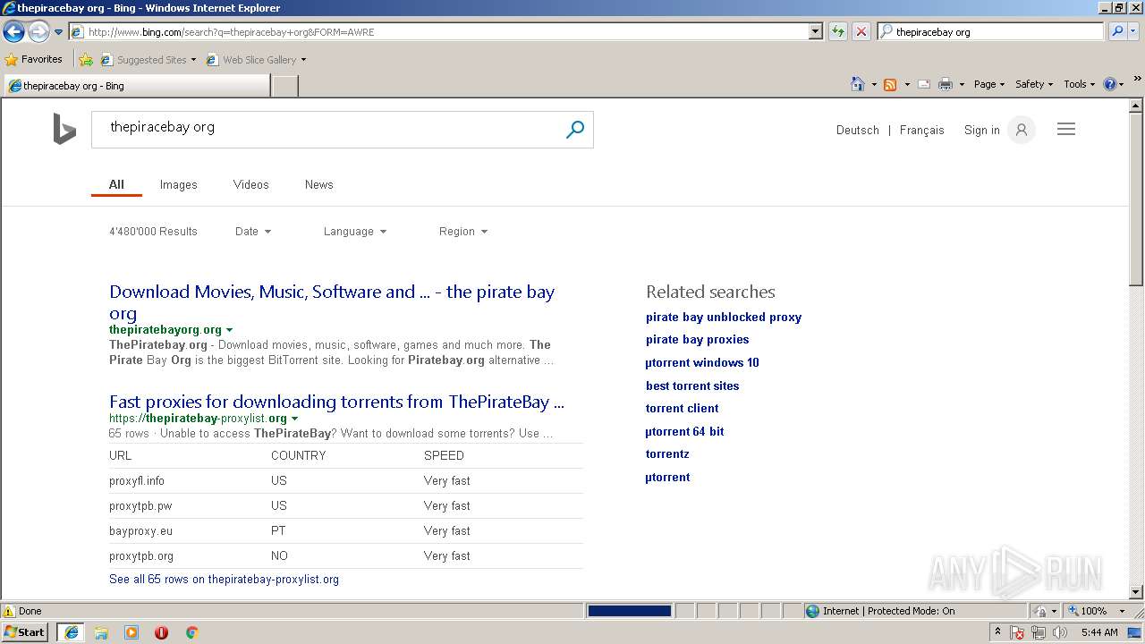Click in the Bing search input field
Screen dimensions: 1145x644
tap(327, 130)
